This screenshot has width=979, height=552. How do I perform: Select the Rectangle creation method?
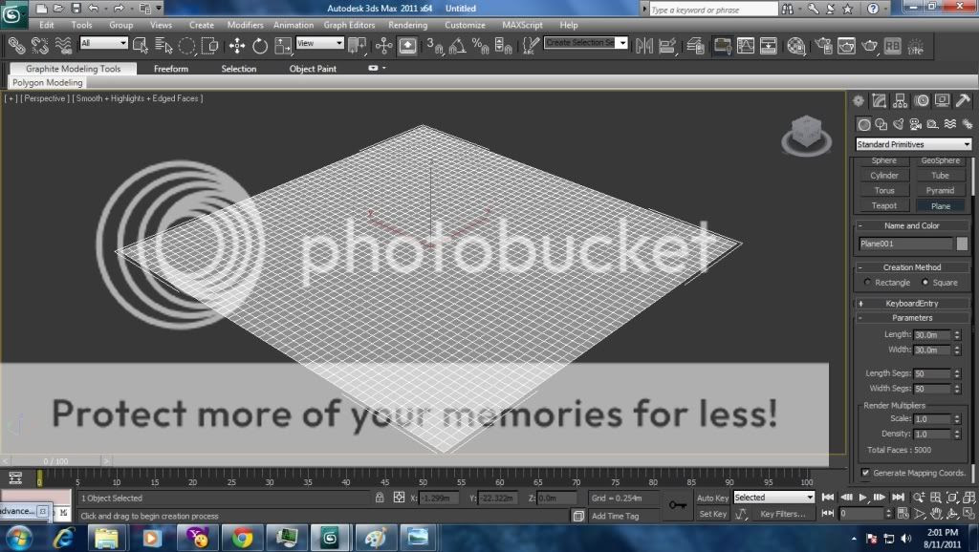(x=887, y=283)
